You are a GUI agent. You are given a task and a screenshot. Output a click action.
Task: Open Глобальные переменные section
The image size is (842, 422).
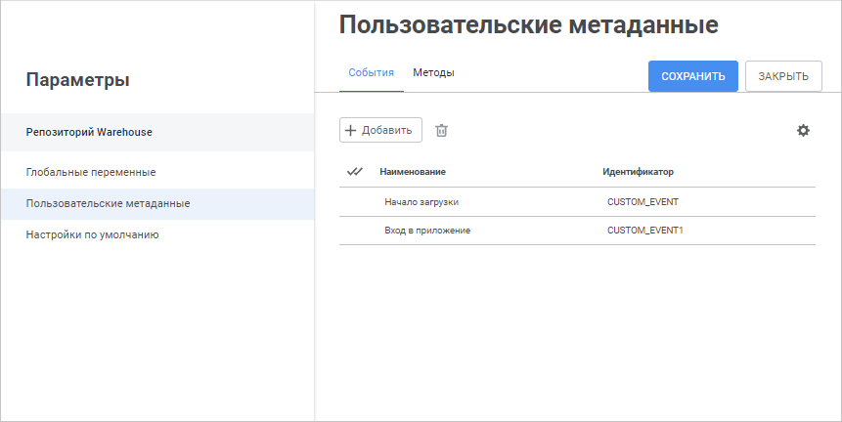pos(91,172)
